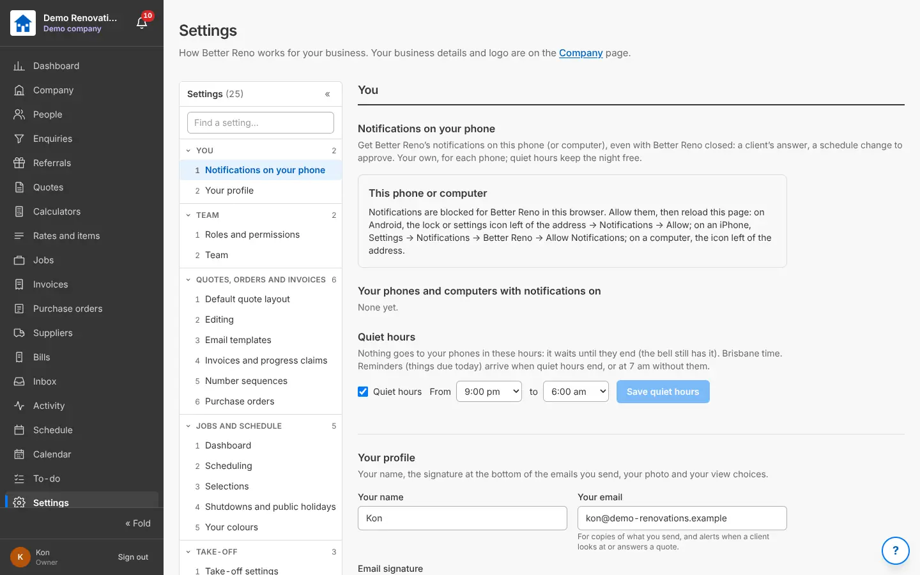Image resolution: width=920 pixels, height=575 pixels.
Task: Follow the Company page link
Action: click(x=581, y=53)
